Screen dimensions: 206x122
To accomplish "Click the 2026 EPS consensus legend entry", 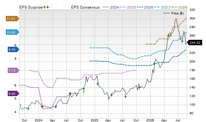I will [145, 7].
